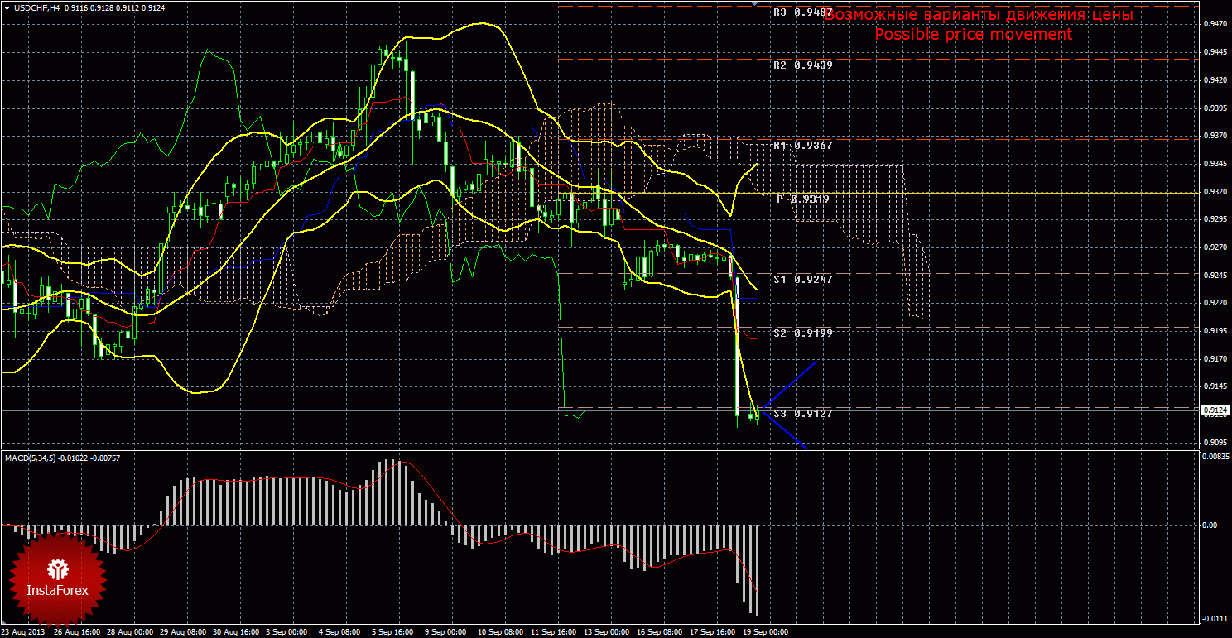The image size is (1232, 638).
Task: Click the 5 Sep 16:00 time axis label
Action: click(392, 632)
